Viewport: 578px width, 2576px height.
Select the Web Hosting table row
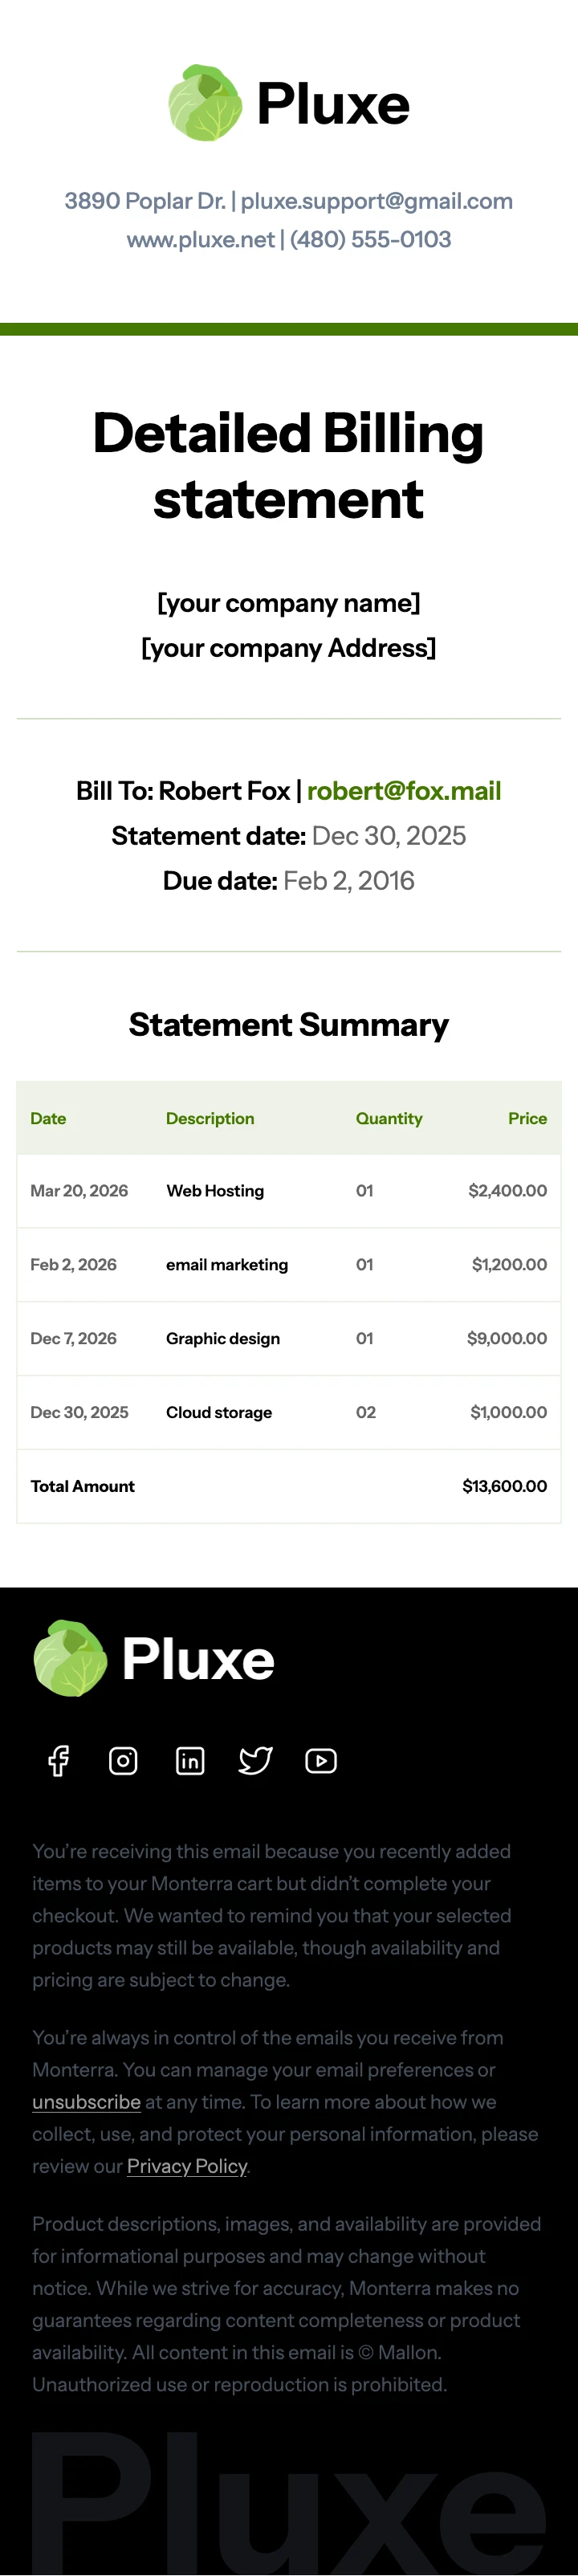point(289,1191)
